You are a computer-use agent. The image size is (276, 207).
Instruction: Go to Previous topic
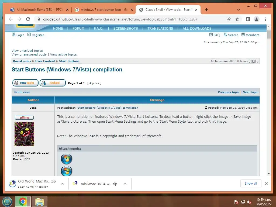(229, 92)
